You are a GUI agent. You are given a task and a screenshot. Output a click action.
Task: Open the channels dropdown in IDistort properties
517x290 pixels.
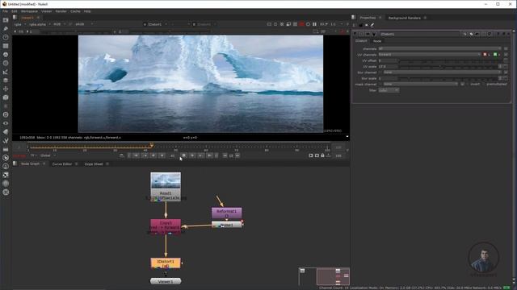(x=439, y=48)
